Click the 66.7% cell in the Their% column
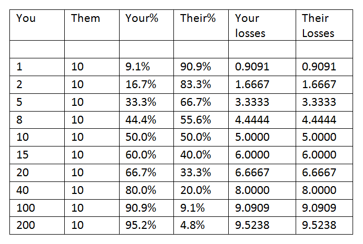Image resolution: width=363 pixels, height=244 pixels. (x=201, y=102)
